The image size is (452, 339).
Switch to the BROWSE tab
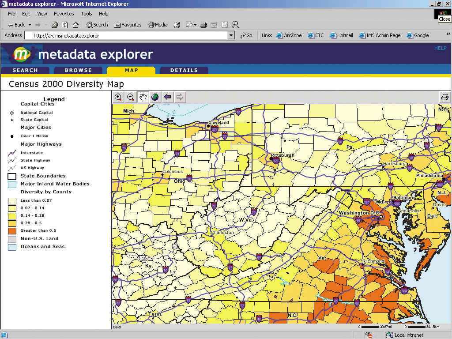pyautogui.click(x=78, y=70)
